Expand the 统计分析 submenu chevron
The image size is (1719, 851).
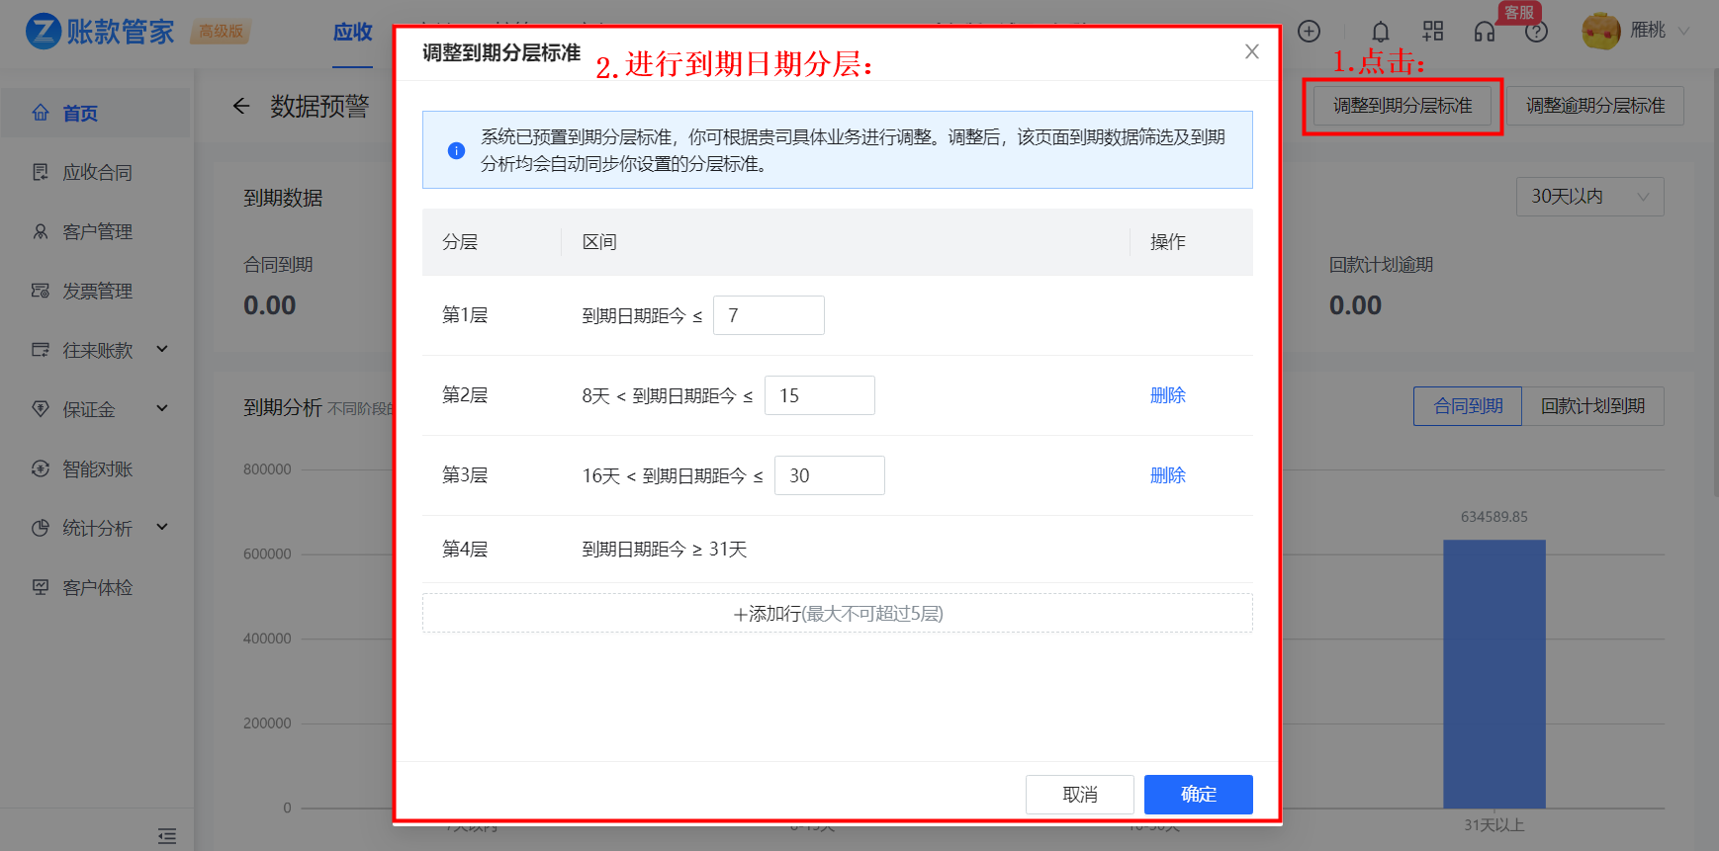point(162,527)
